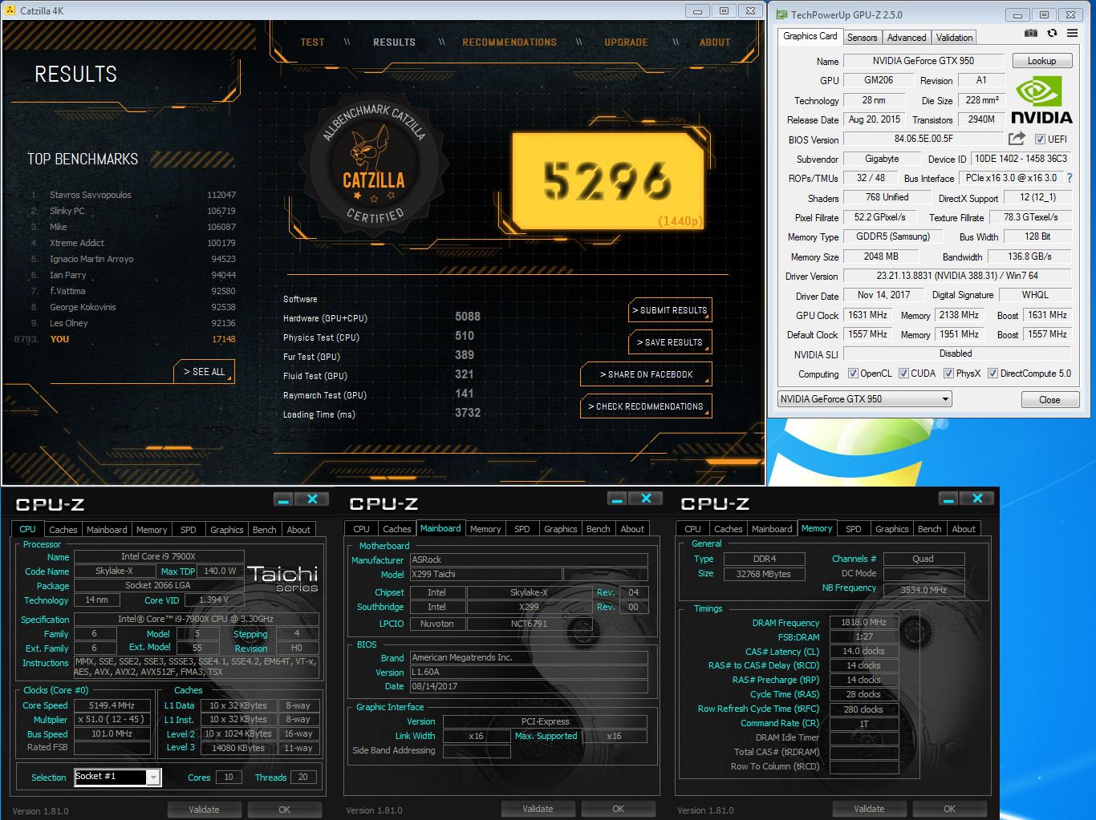Click SAVE RESULTS button
The height and width of the screenshot is (820, 1096).
[669, 342]
